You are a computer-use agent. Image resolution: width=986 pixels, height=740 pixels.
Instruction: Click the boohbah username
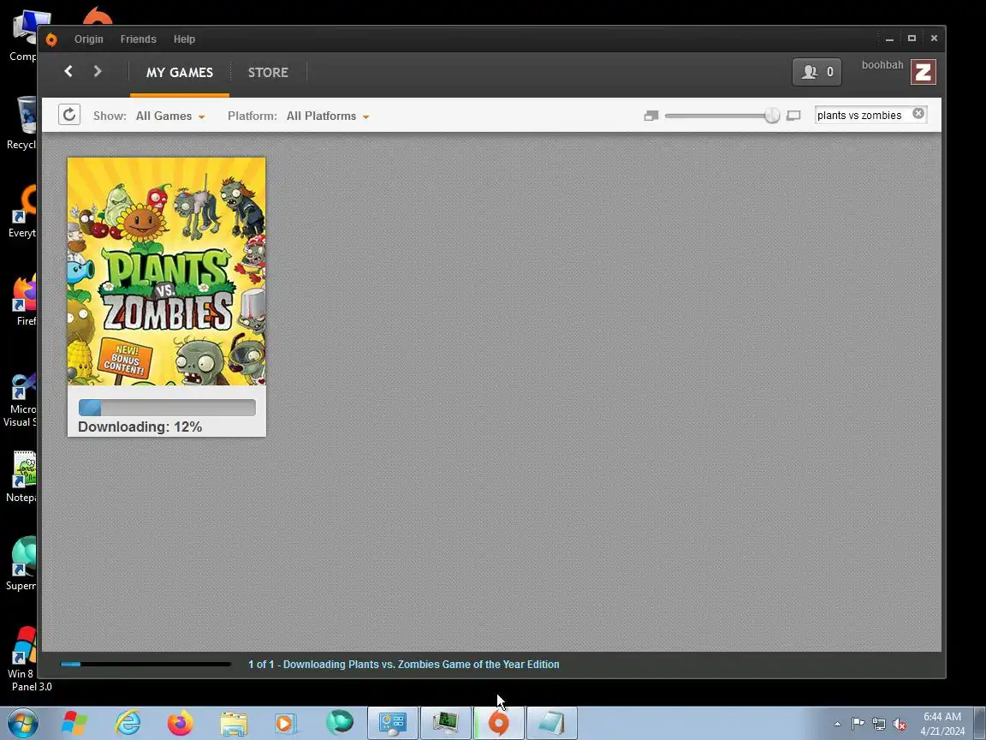[x=882, y=65]
